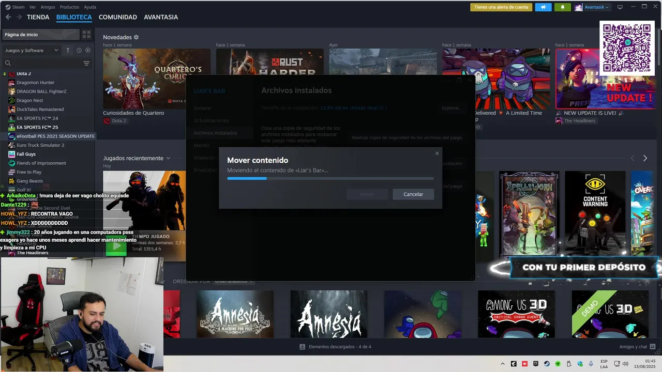Expand the Juegos y Software dropdown
The width and height of the screenshot is (662, 372).
coord(32,50)
